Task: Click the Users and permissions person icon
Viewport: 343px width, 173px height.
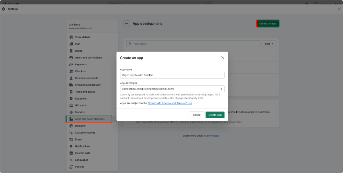Action: [71, 57]
